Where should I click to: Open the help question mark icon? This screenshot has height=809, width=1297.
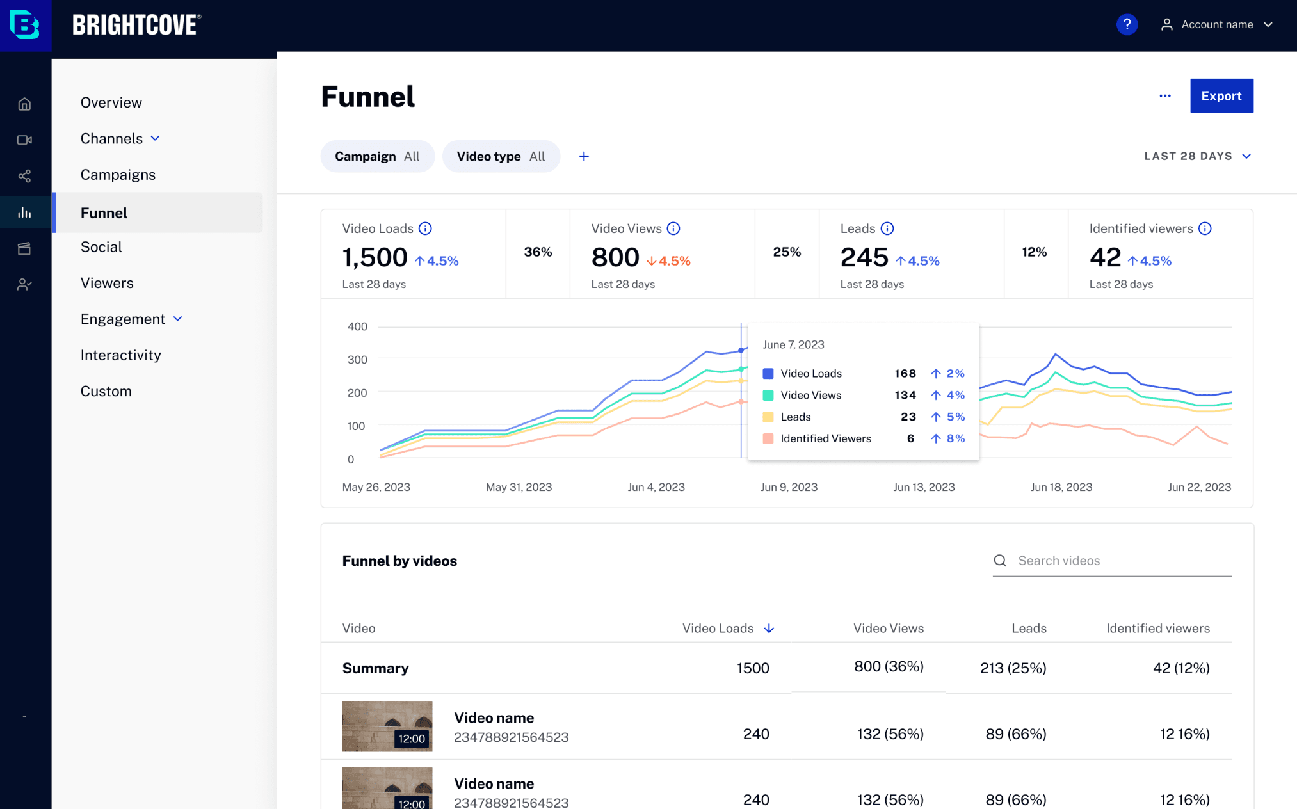pos(1127,24)
